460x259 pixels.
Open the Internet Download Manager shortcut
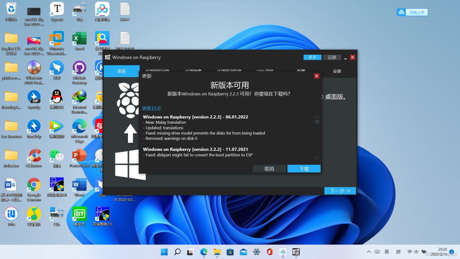pos(79,102)
